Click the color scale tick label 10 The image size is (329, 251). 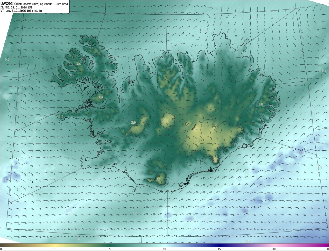coord(164,249)
